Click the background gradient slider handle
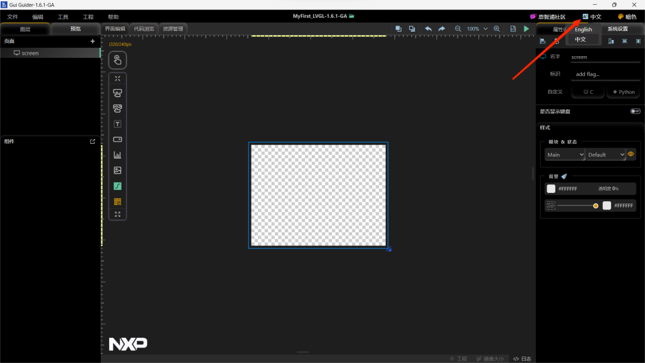 pyautogui.click(x=595, y=205)
